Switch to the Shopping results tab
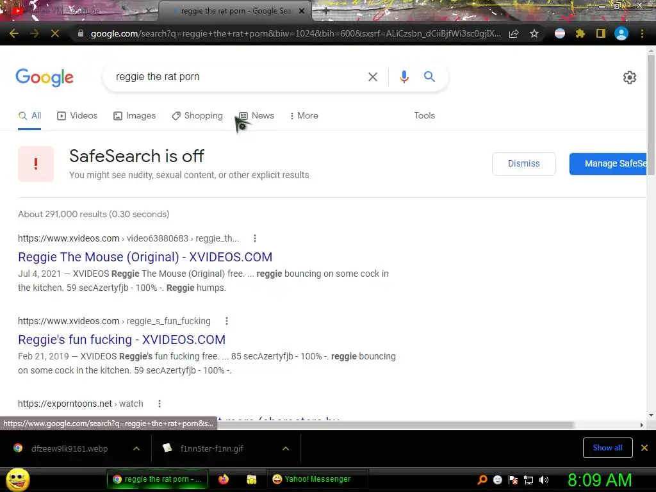 click(197, 116)
